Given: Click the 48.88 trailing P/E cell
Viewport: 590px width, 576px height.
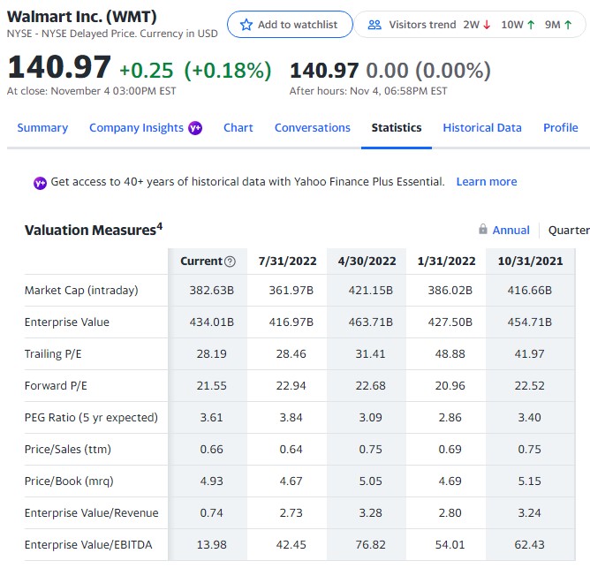Looking at the screenshot, I should click(450, 354).
